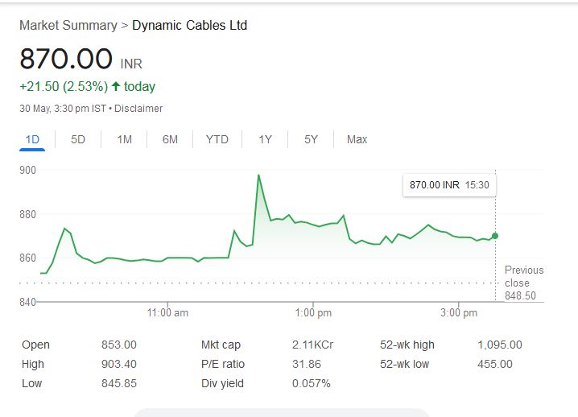This screenshot has height=417, width=578.
Task: Click the Mkt cap value 2.11KCr
Action: [313, 345]
